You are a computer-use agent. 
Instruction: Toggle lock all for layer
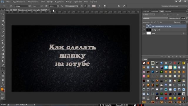click(161, 22)
